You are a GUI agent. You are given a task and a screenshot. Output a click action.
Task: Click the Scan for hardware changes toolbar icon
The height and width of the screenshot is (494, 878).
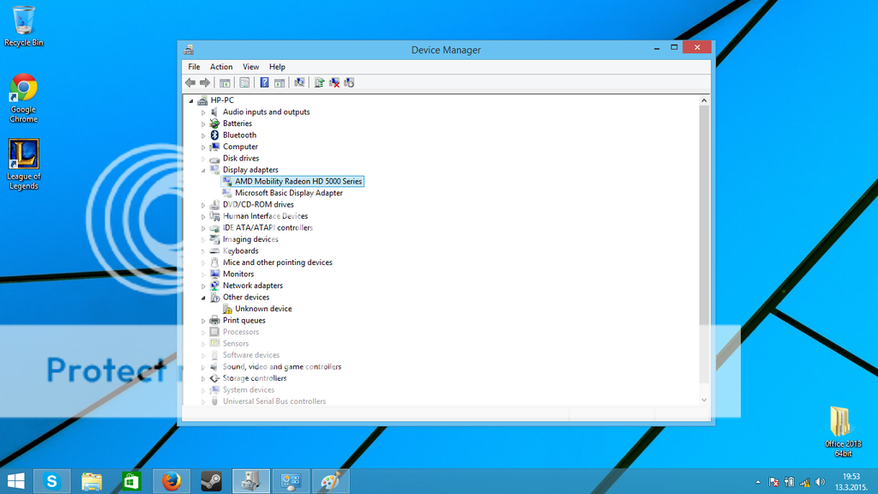[x=300, y=82]
